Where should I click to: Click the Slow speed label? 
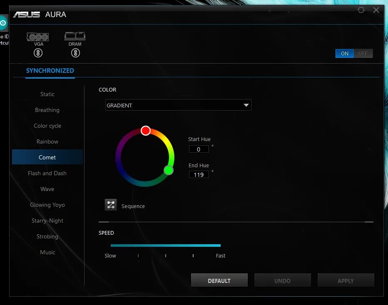(x=110, y=256)
